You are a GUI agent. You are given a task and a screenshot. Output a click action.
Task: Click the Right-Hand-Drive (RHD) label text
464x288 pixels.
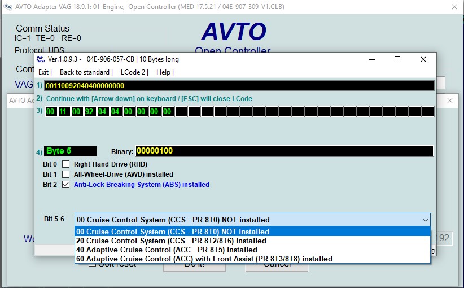coord(111,164)
